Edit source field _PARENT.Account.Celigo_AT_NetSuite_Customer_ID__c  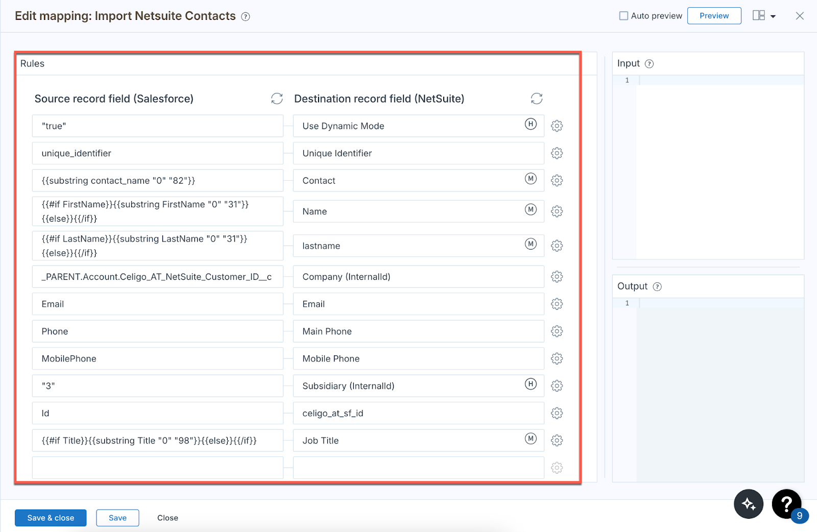point(157,277)
